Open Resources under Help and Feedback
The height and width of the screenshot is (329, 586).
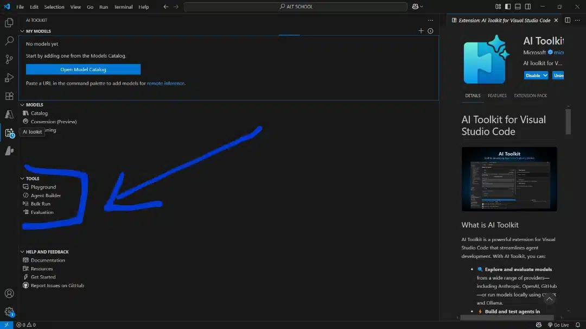click(x=42, y=269)
